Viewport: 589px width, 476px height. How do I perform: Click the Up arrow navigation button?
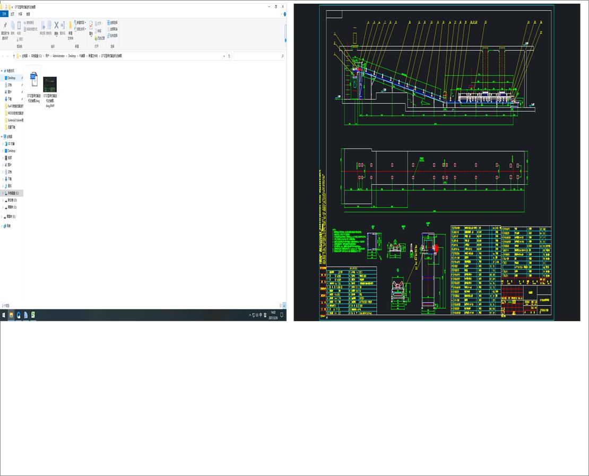[14, 56]
